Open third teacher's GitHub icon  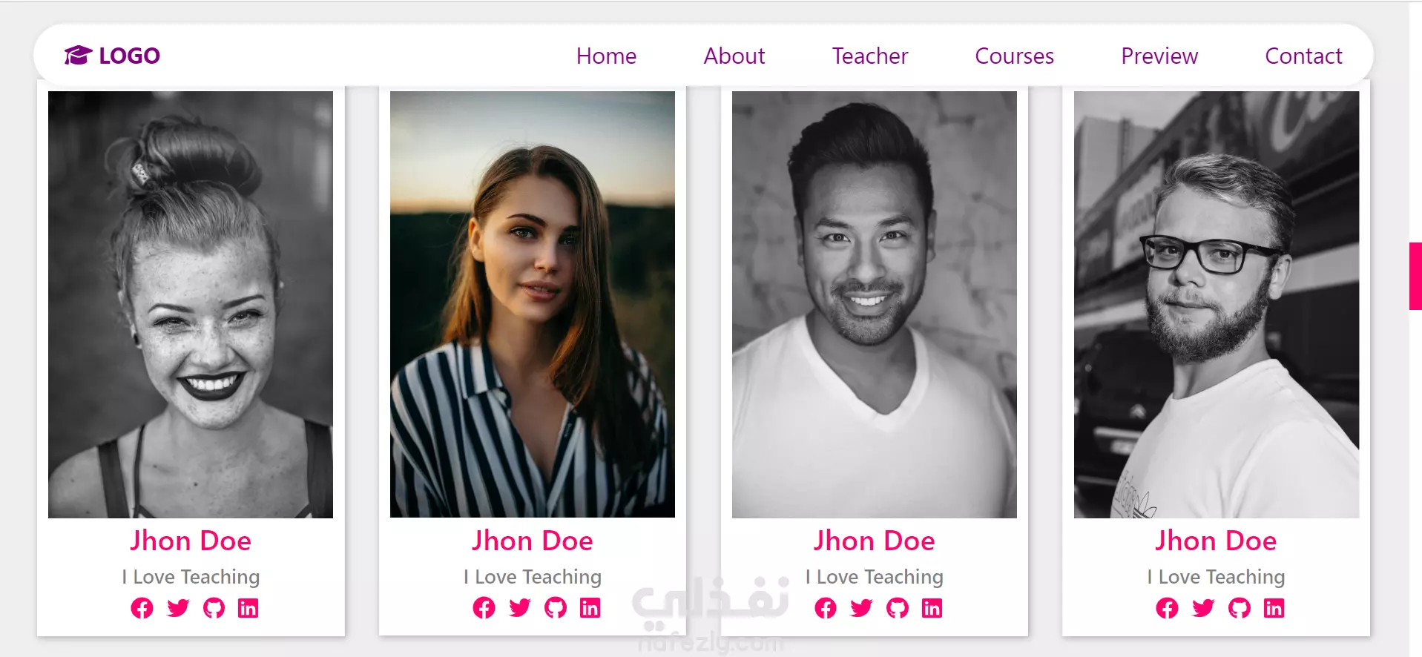(x=898, y=608)
